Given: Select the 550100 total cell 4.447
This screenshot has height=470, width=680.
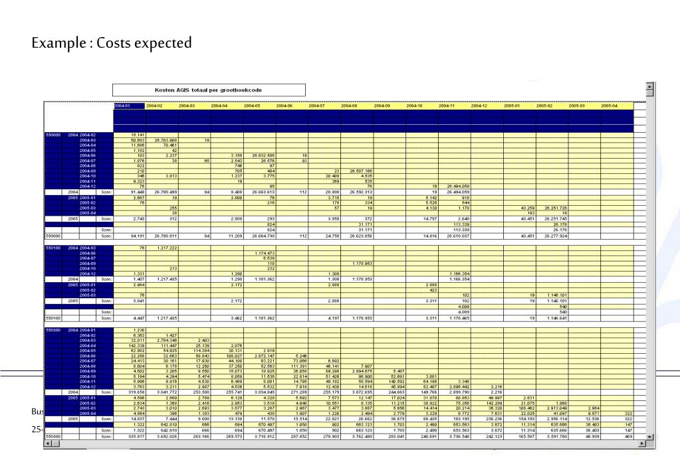Looking at the screenshot, I should pyautogui.click(x=130, y=319).
